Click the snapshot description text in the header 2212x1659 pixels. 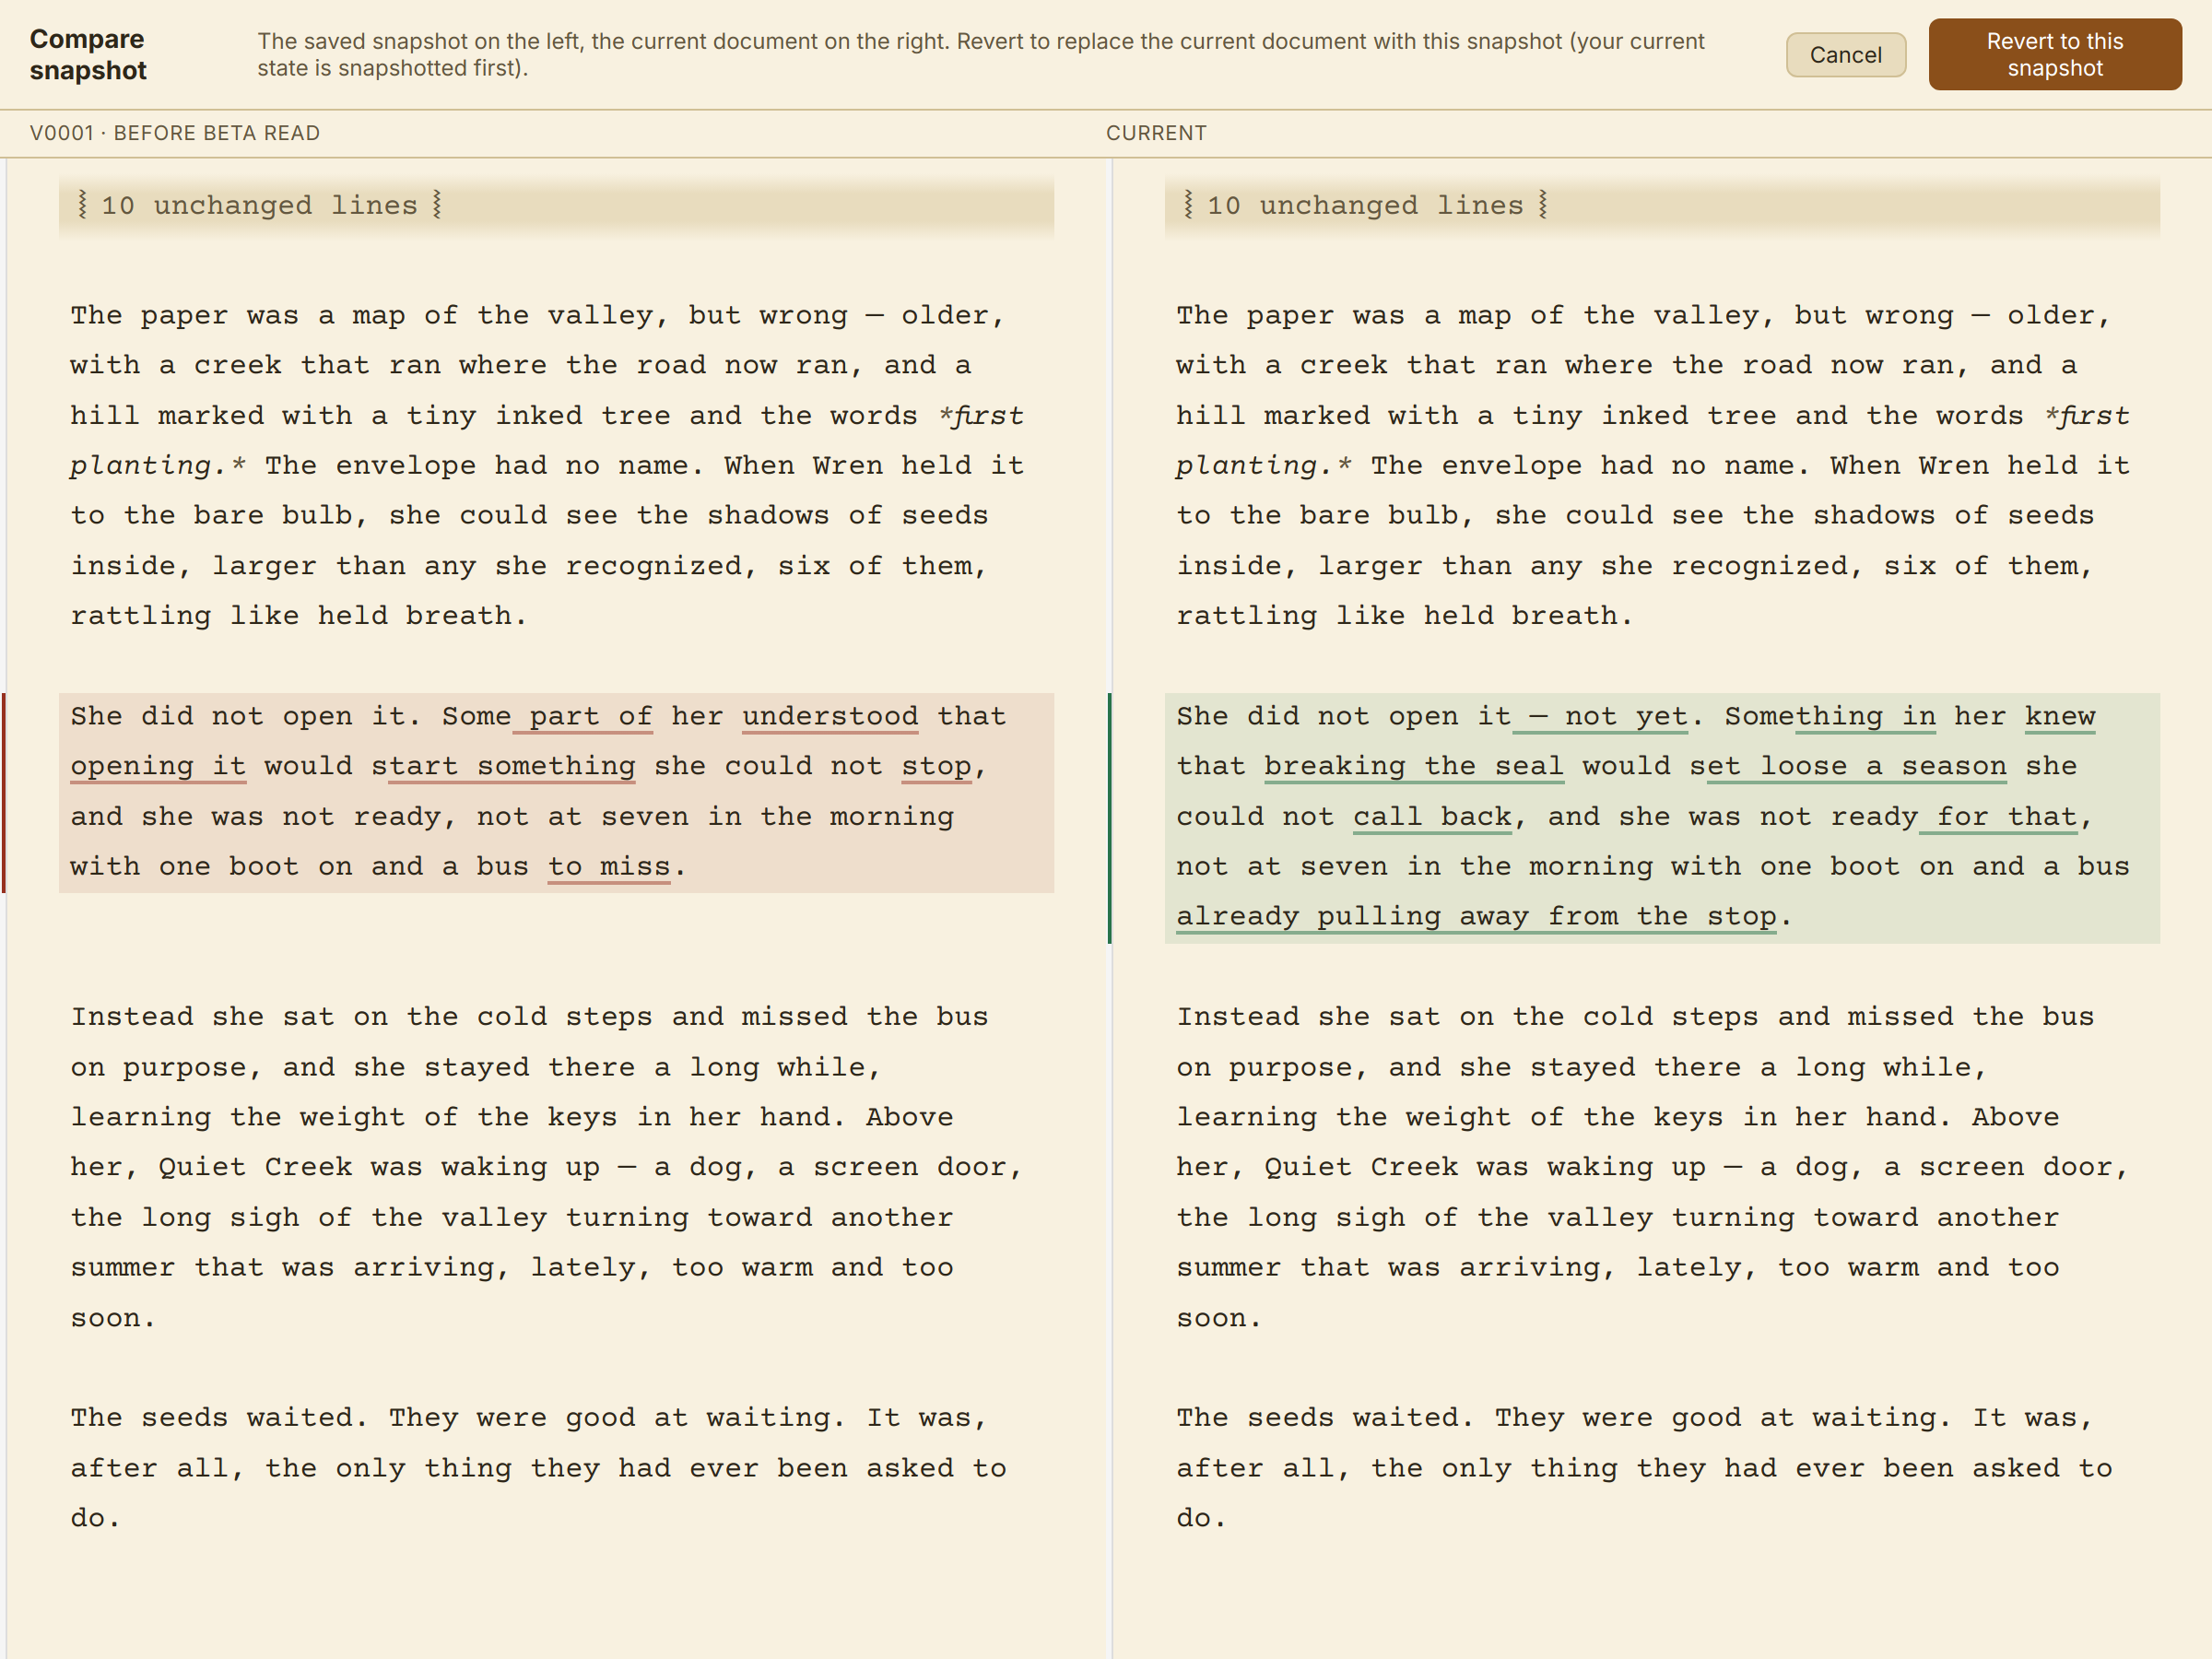click(980, 55)
